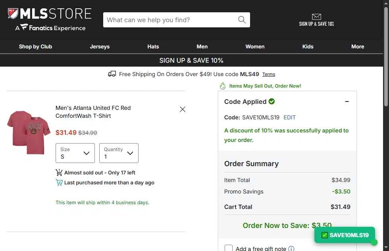389x251 pixels.
Task: Open the More menu
Action: (358, 46)
